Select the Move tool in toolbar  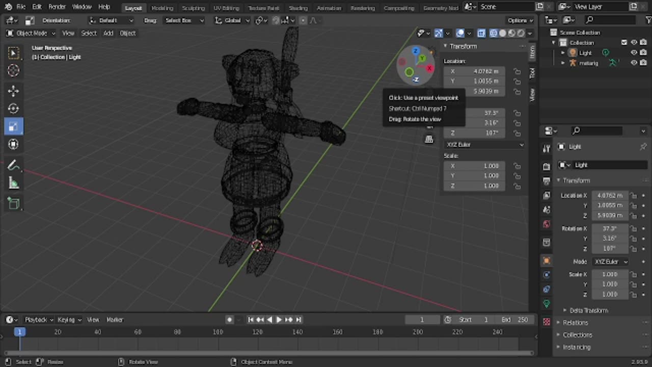(14, 91)
